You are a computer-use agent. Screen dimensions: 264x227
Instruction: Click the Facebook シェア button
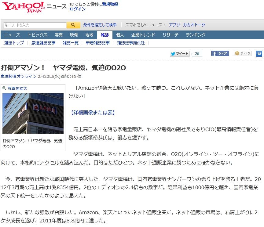pyautogui.click(x=220, y=53)
